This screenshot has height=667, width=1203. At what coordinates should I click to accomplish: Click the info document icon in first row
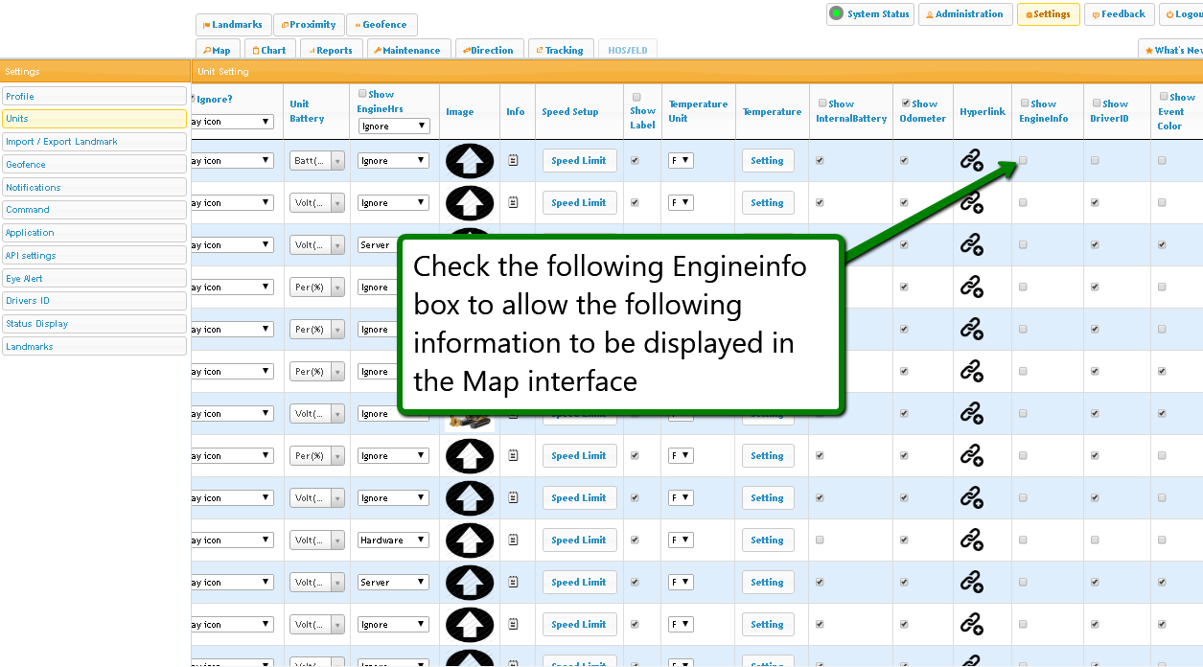pyautogui.click(x=514, y=161)
